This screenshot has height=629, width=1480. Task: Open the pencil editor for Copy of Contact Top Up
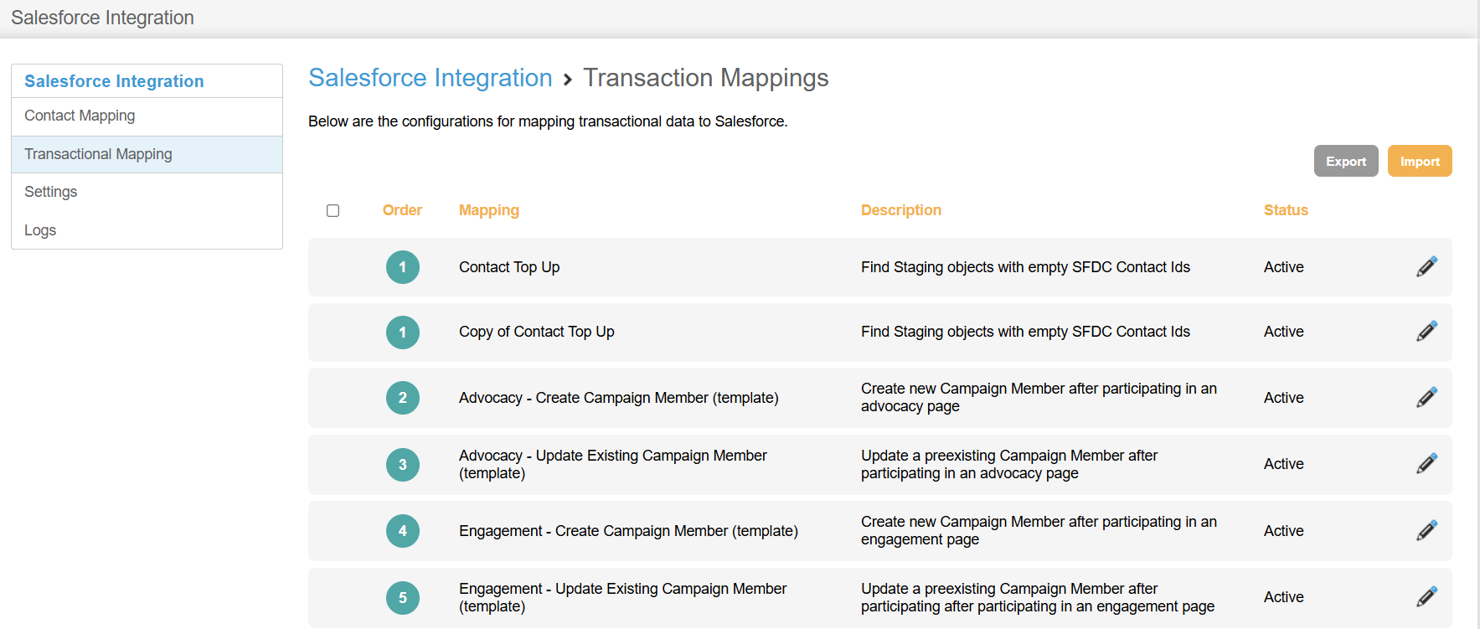(x=1426, y=332)
